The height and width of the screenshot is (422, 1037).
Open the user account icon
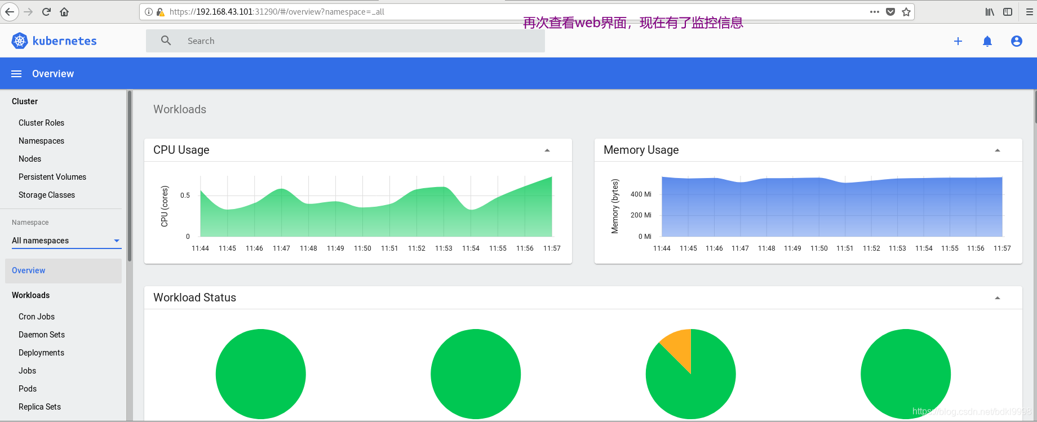click(1017, 41)
